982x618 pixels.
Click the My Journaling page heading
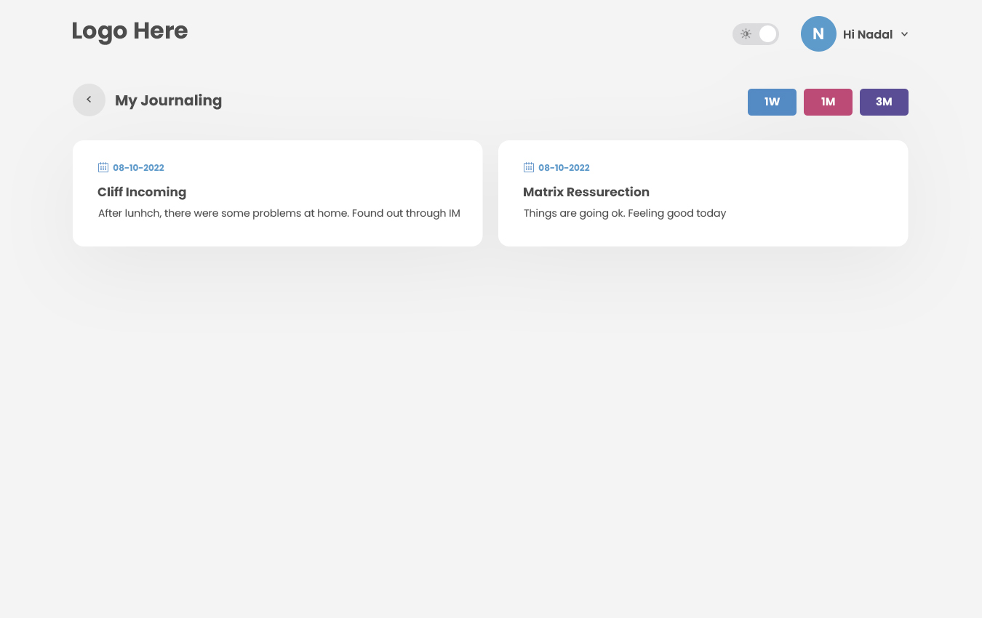[168, 100]
